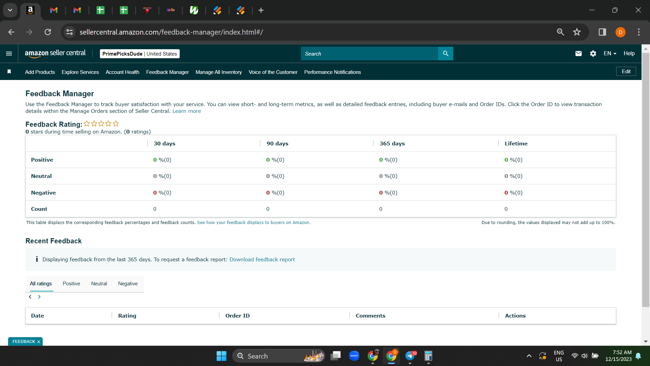Open a new browser tab

[x=261, y=10]
